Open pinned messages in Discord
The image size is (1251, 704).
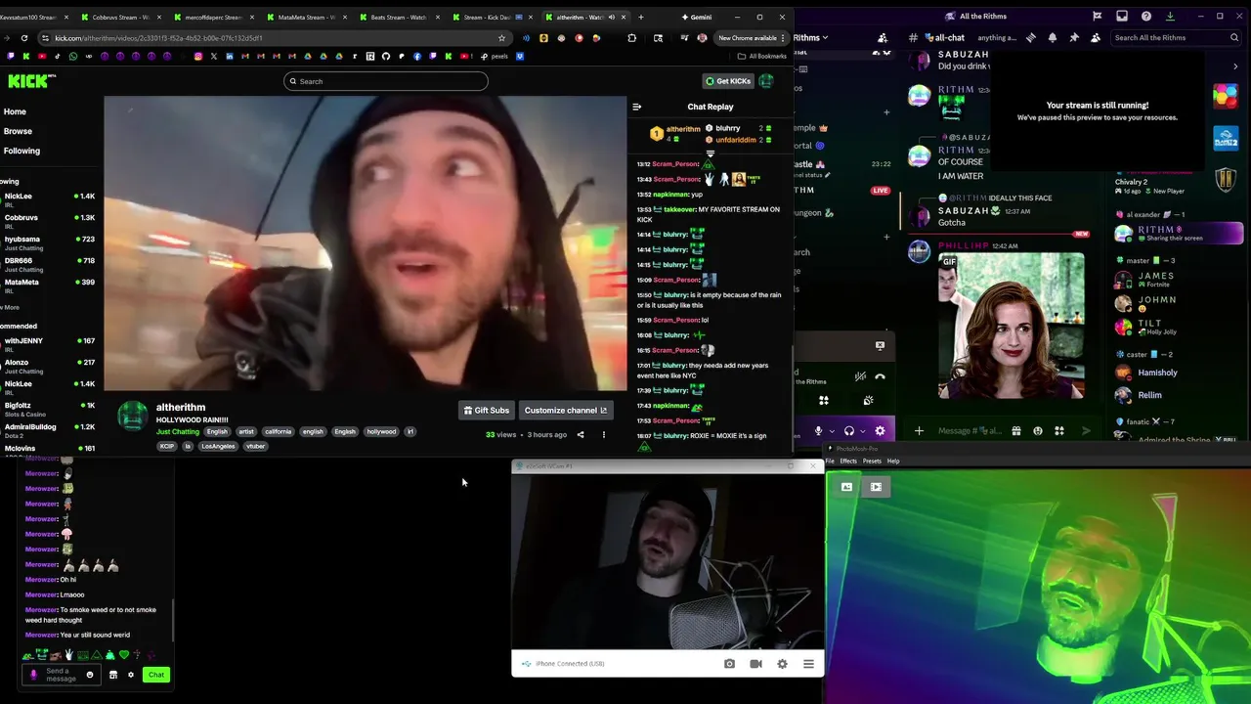pos(1074,37)
